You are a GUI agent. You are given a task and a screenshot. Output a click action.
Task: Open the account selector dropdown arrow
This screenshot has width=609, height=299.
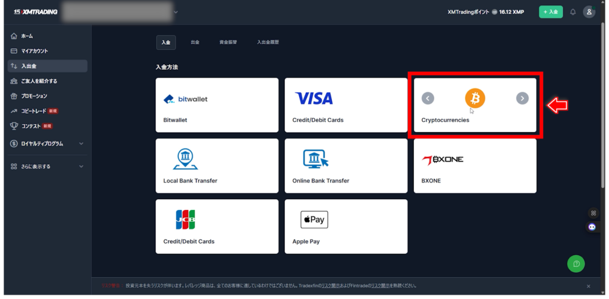(175, 12)
